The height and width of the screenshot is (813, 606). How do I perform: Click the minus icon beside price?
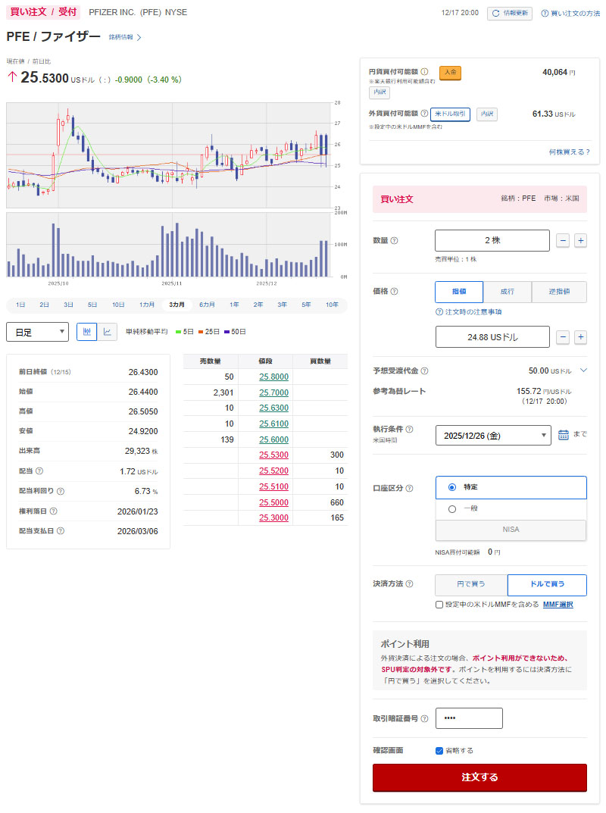point(562,337)
